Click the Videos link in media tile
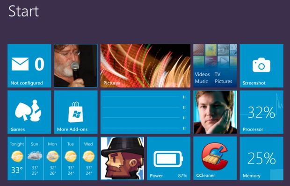The height and width of the screenshot is (186, 290). (x=202, y=74)
